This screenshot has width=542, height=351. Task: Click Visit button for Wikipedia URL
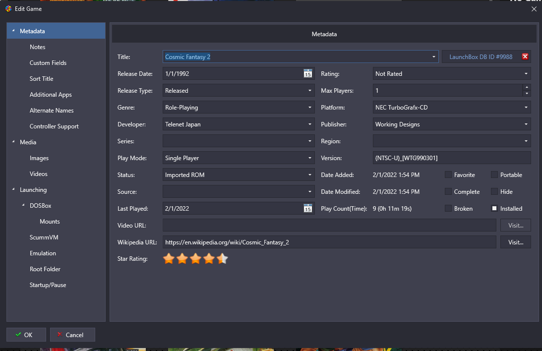(x=515, y=242)
